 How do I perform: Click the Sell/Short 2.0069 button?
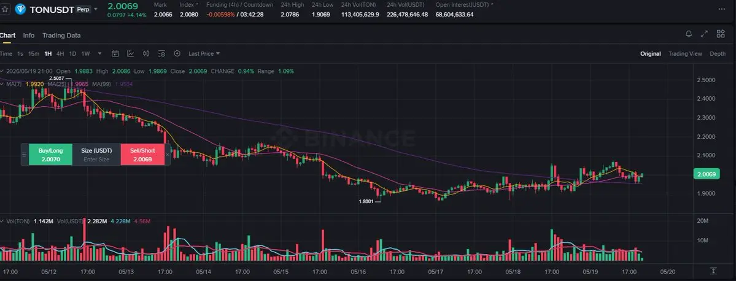(142, 155)
